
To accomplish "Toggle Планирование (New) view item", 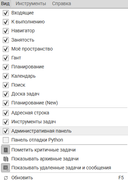I will pyautogui.click(x=64, y=103).
